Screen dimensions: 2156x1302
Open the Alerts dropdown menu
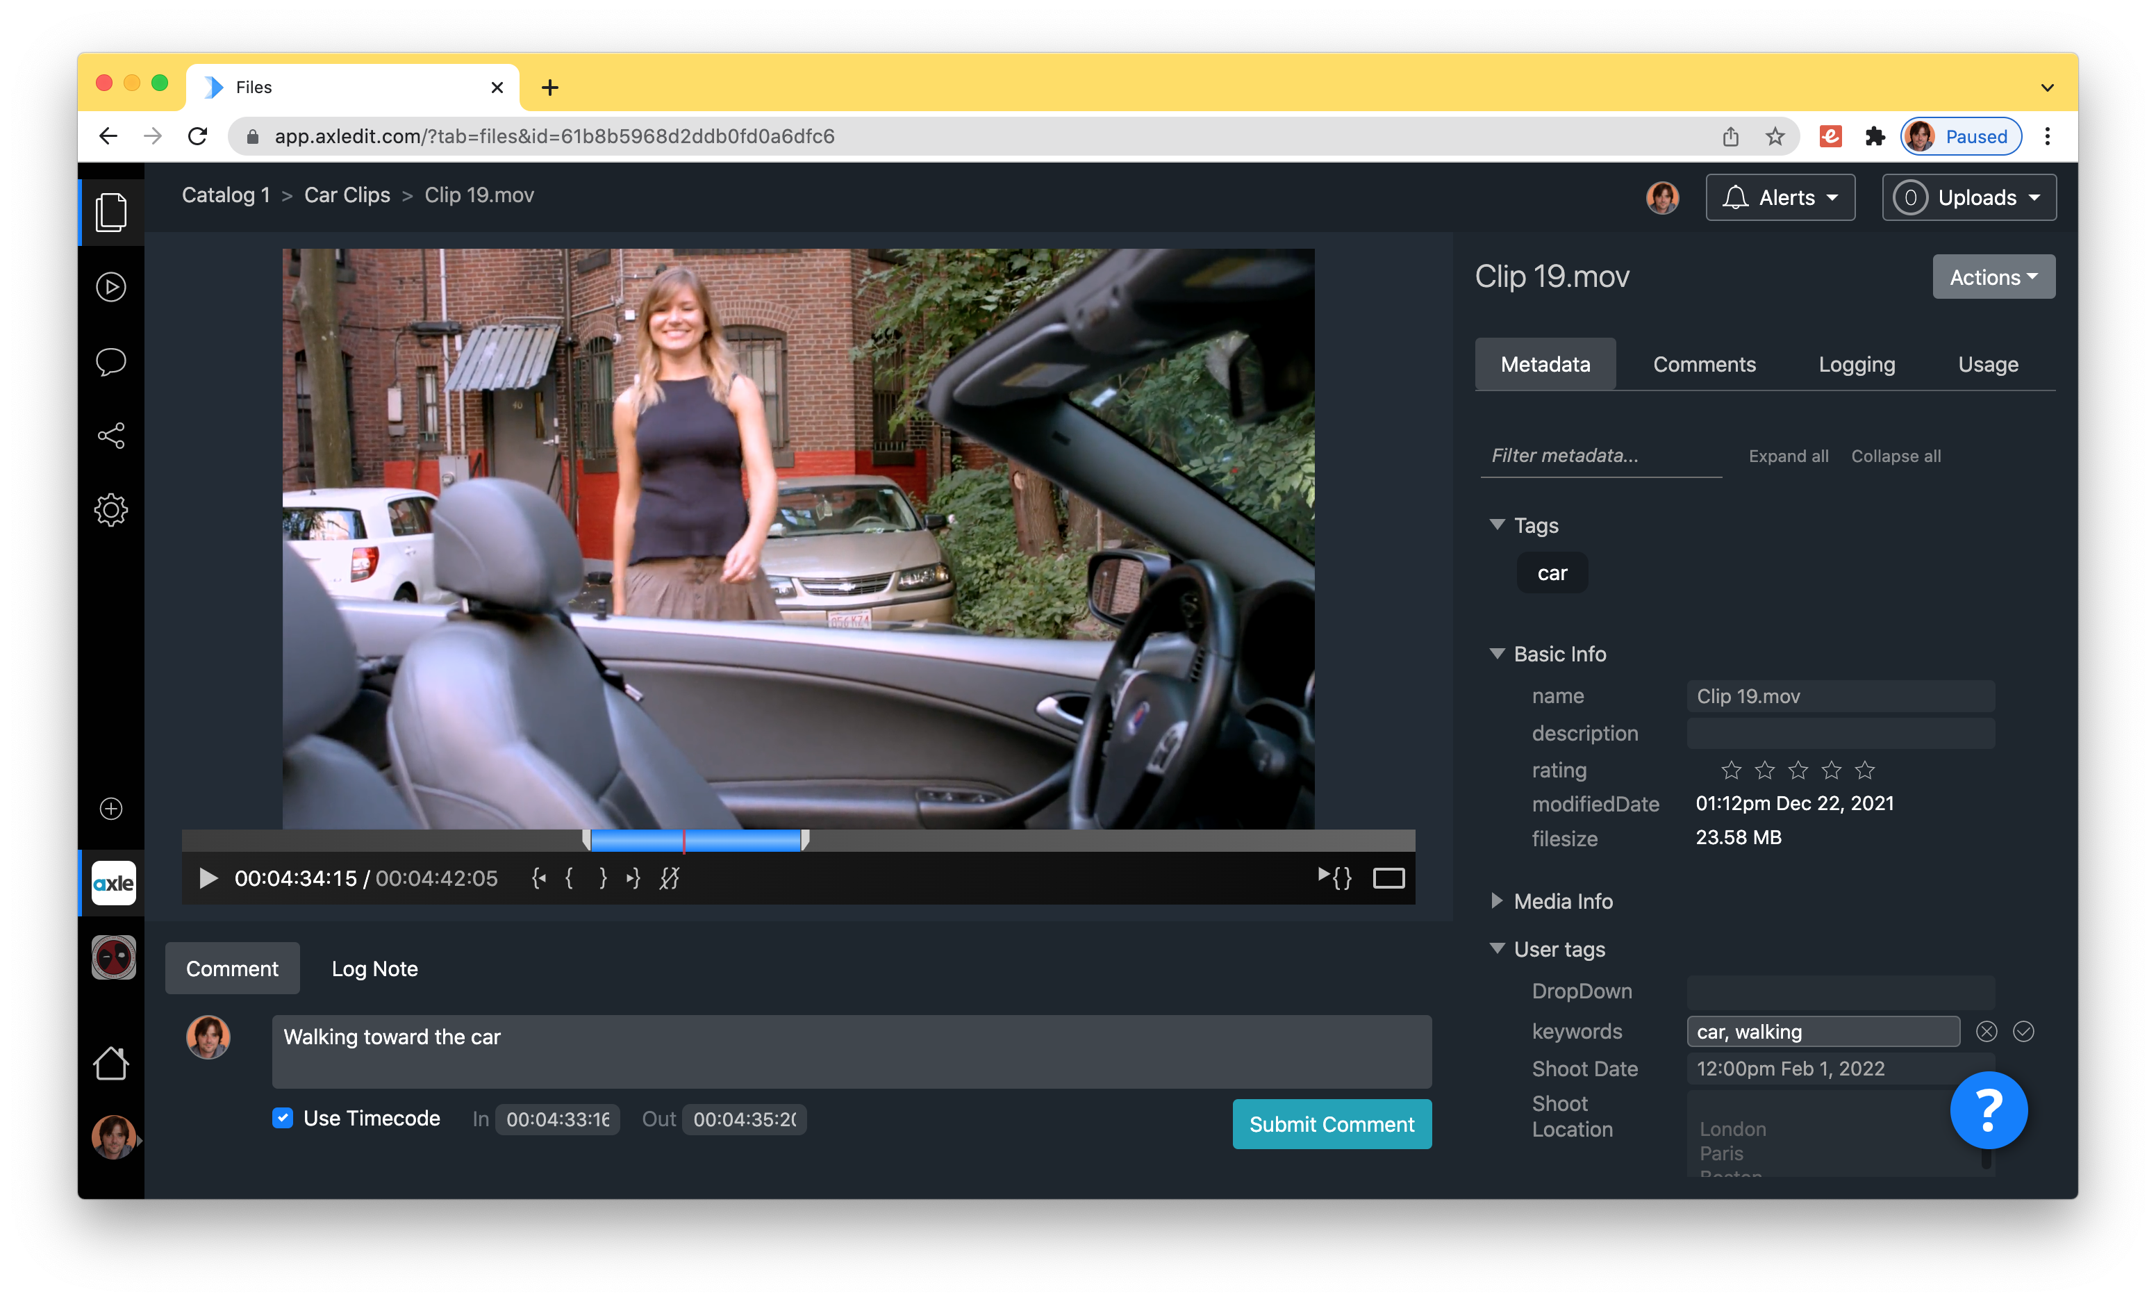point(1780,198)
